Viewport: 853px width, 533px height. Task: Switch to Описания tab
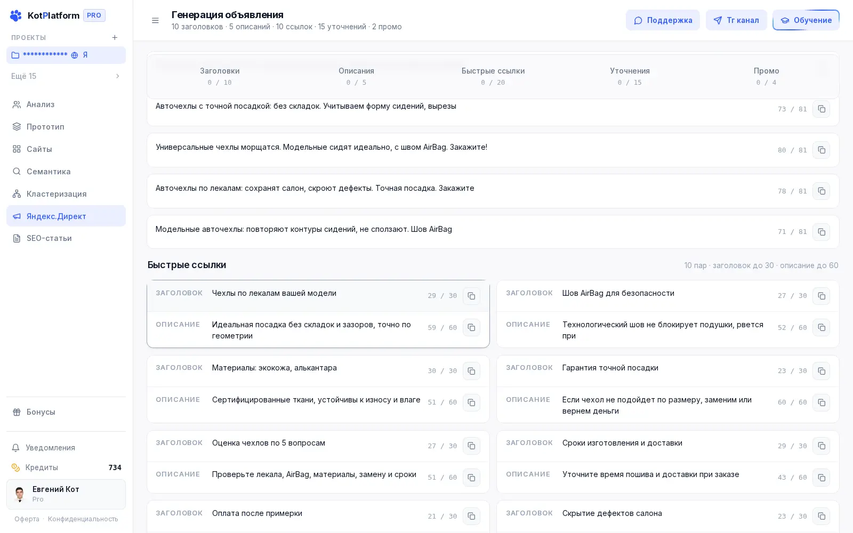[x=356, y=76]
